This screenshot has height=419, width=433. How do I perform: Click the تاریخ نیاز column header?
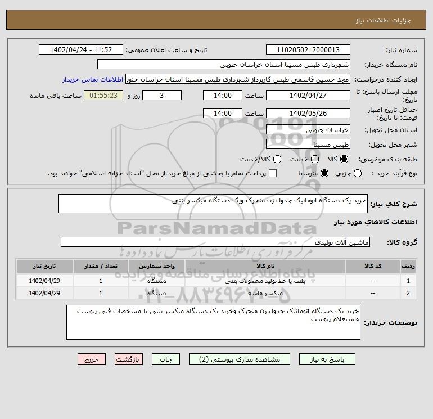point(44,266)
